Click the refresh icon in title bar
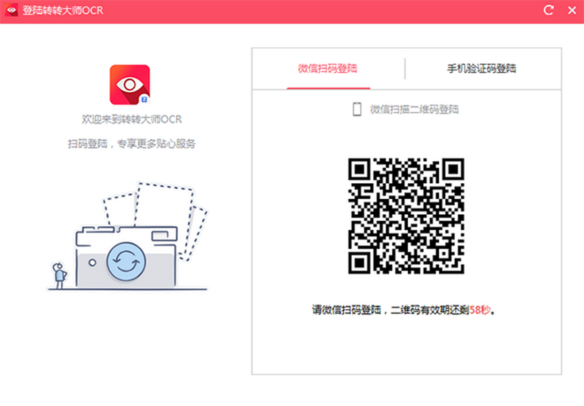This screenshot has width=584, height=406. point(548,10)
